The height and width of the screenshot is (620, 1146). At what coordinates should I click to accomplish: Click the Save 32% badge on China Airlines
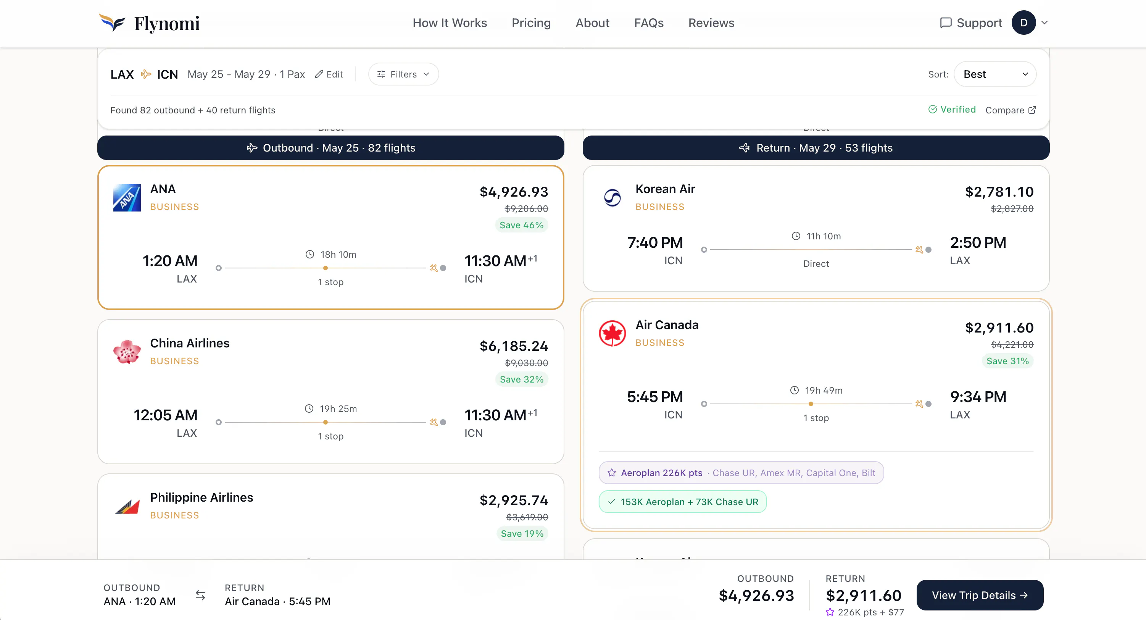point(521,379)
